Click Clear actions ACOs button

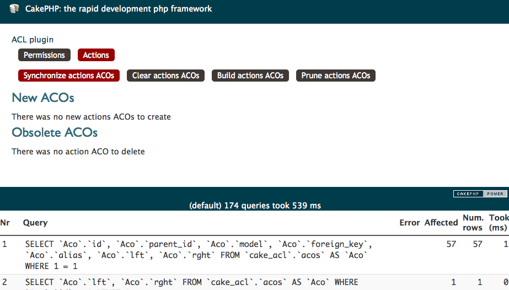click(165, 76)
